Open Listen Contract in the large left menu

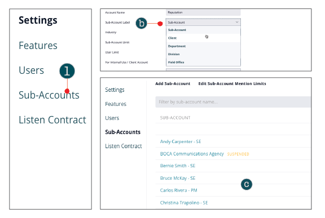(52, 120)
